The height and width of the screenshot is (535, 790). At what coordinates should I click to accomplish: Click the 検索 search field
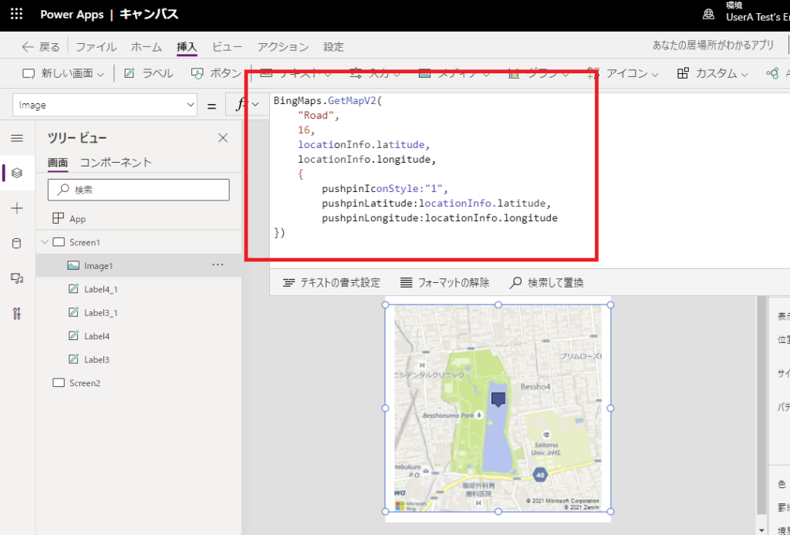tap(139, 190)
